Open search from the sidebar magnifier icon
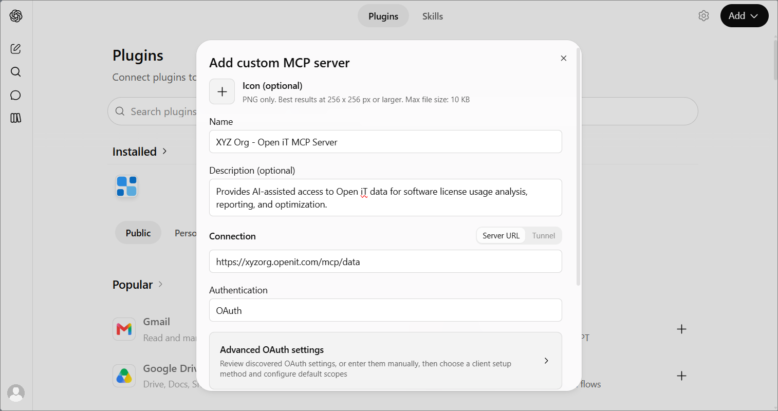 point(16,72)
